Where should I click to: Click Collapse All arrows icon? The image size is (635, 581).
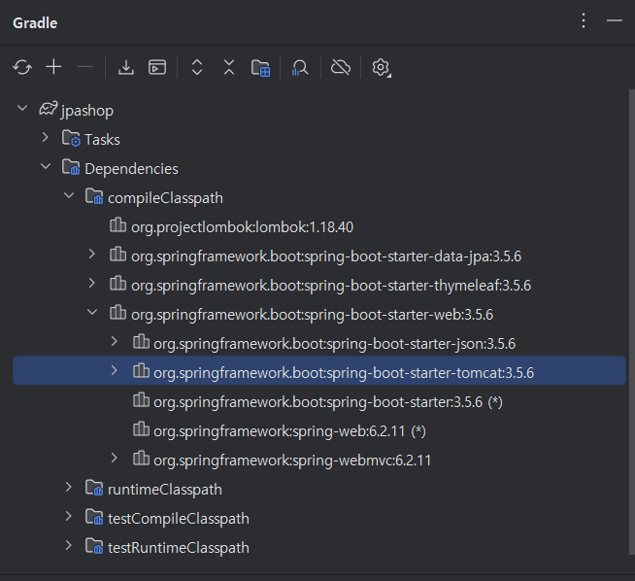[x=229, y=67]
